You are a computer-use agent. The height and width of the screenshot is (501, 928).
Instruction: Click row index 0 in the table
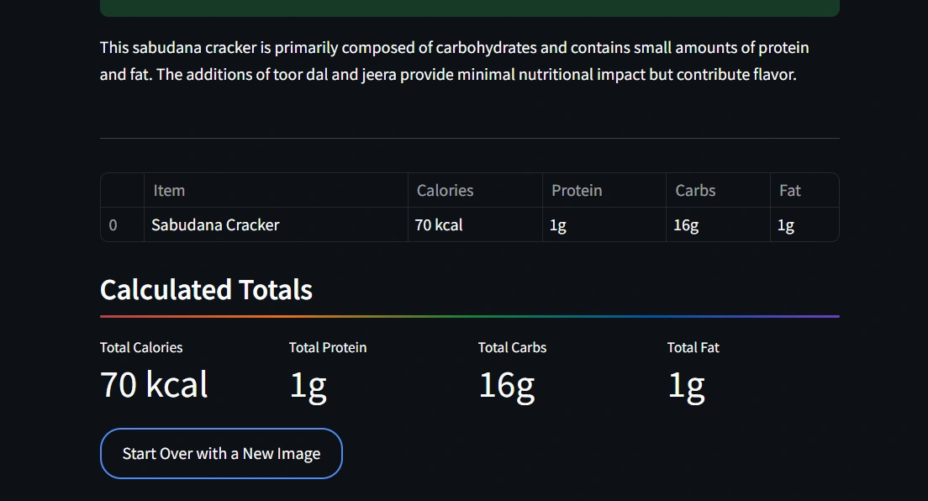pos(113,225)
